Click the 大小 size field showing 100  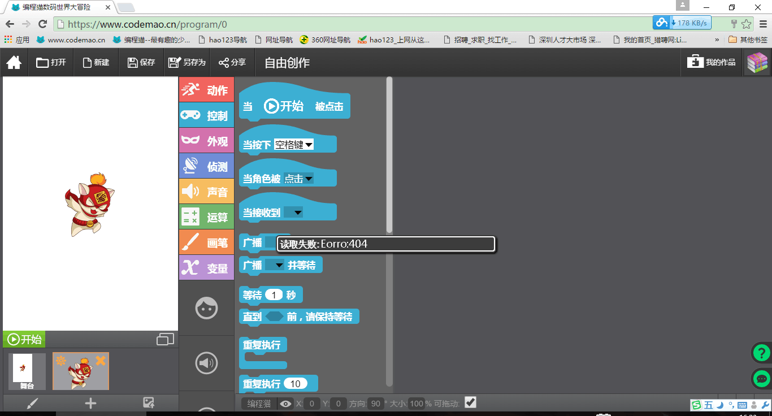pos(417,404)
